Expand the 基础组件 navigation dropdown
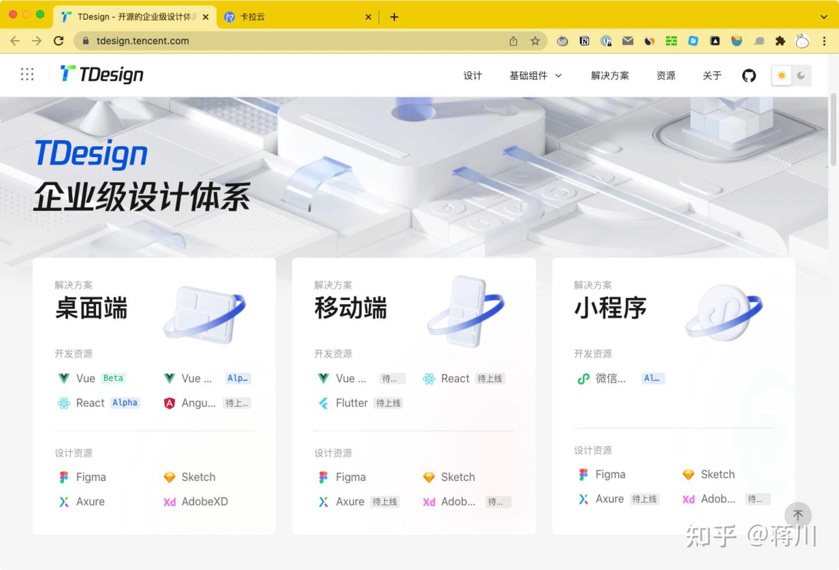The width and height of the screenshot is (839, 570). click(x=534, y=75)
